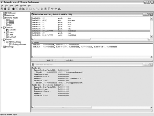Select the 0x404232 push ebp line
The image size is (154, 116).
(91, 18)
